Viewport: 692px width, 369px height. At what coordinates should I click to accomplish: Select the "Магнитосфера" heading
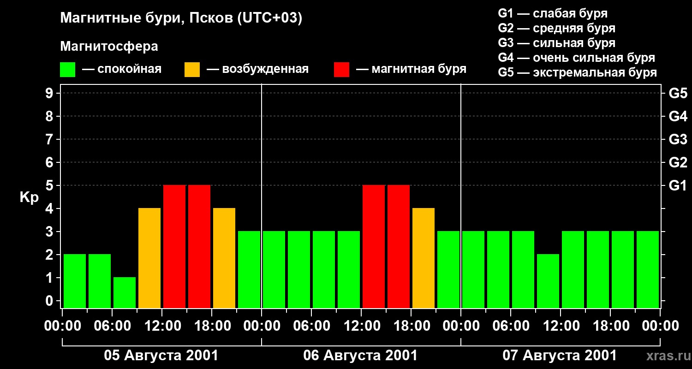coord(109,47)
